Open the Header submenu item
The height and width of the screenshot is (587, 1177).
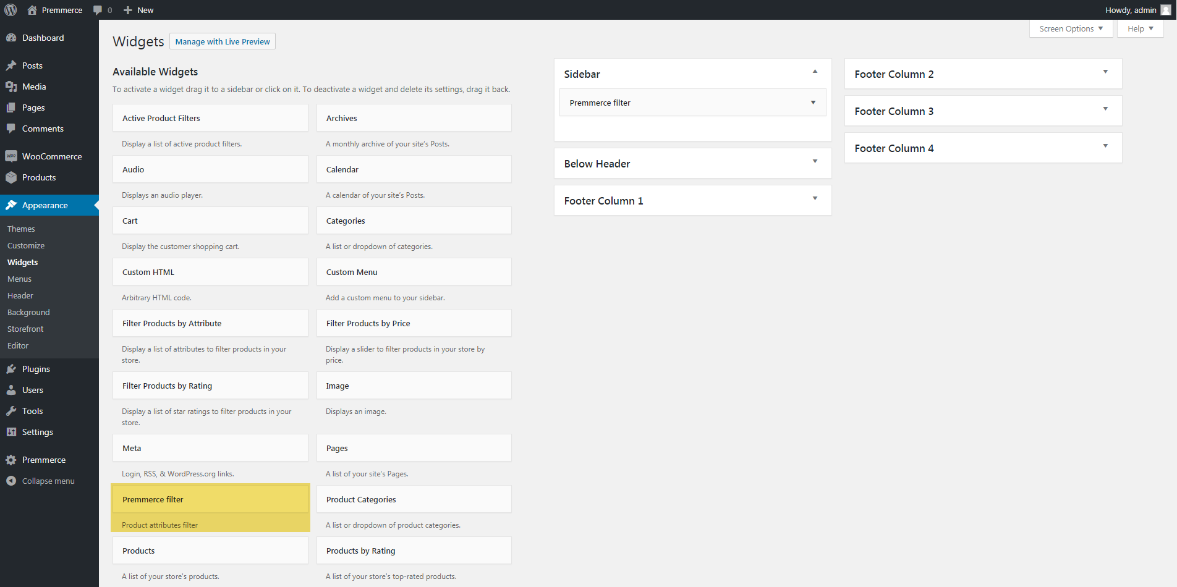point(20,295)
